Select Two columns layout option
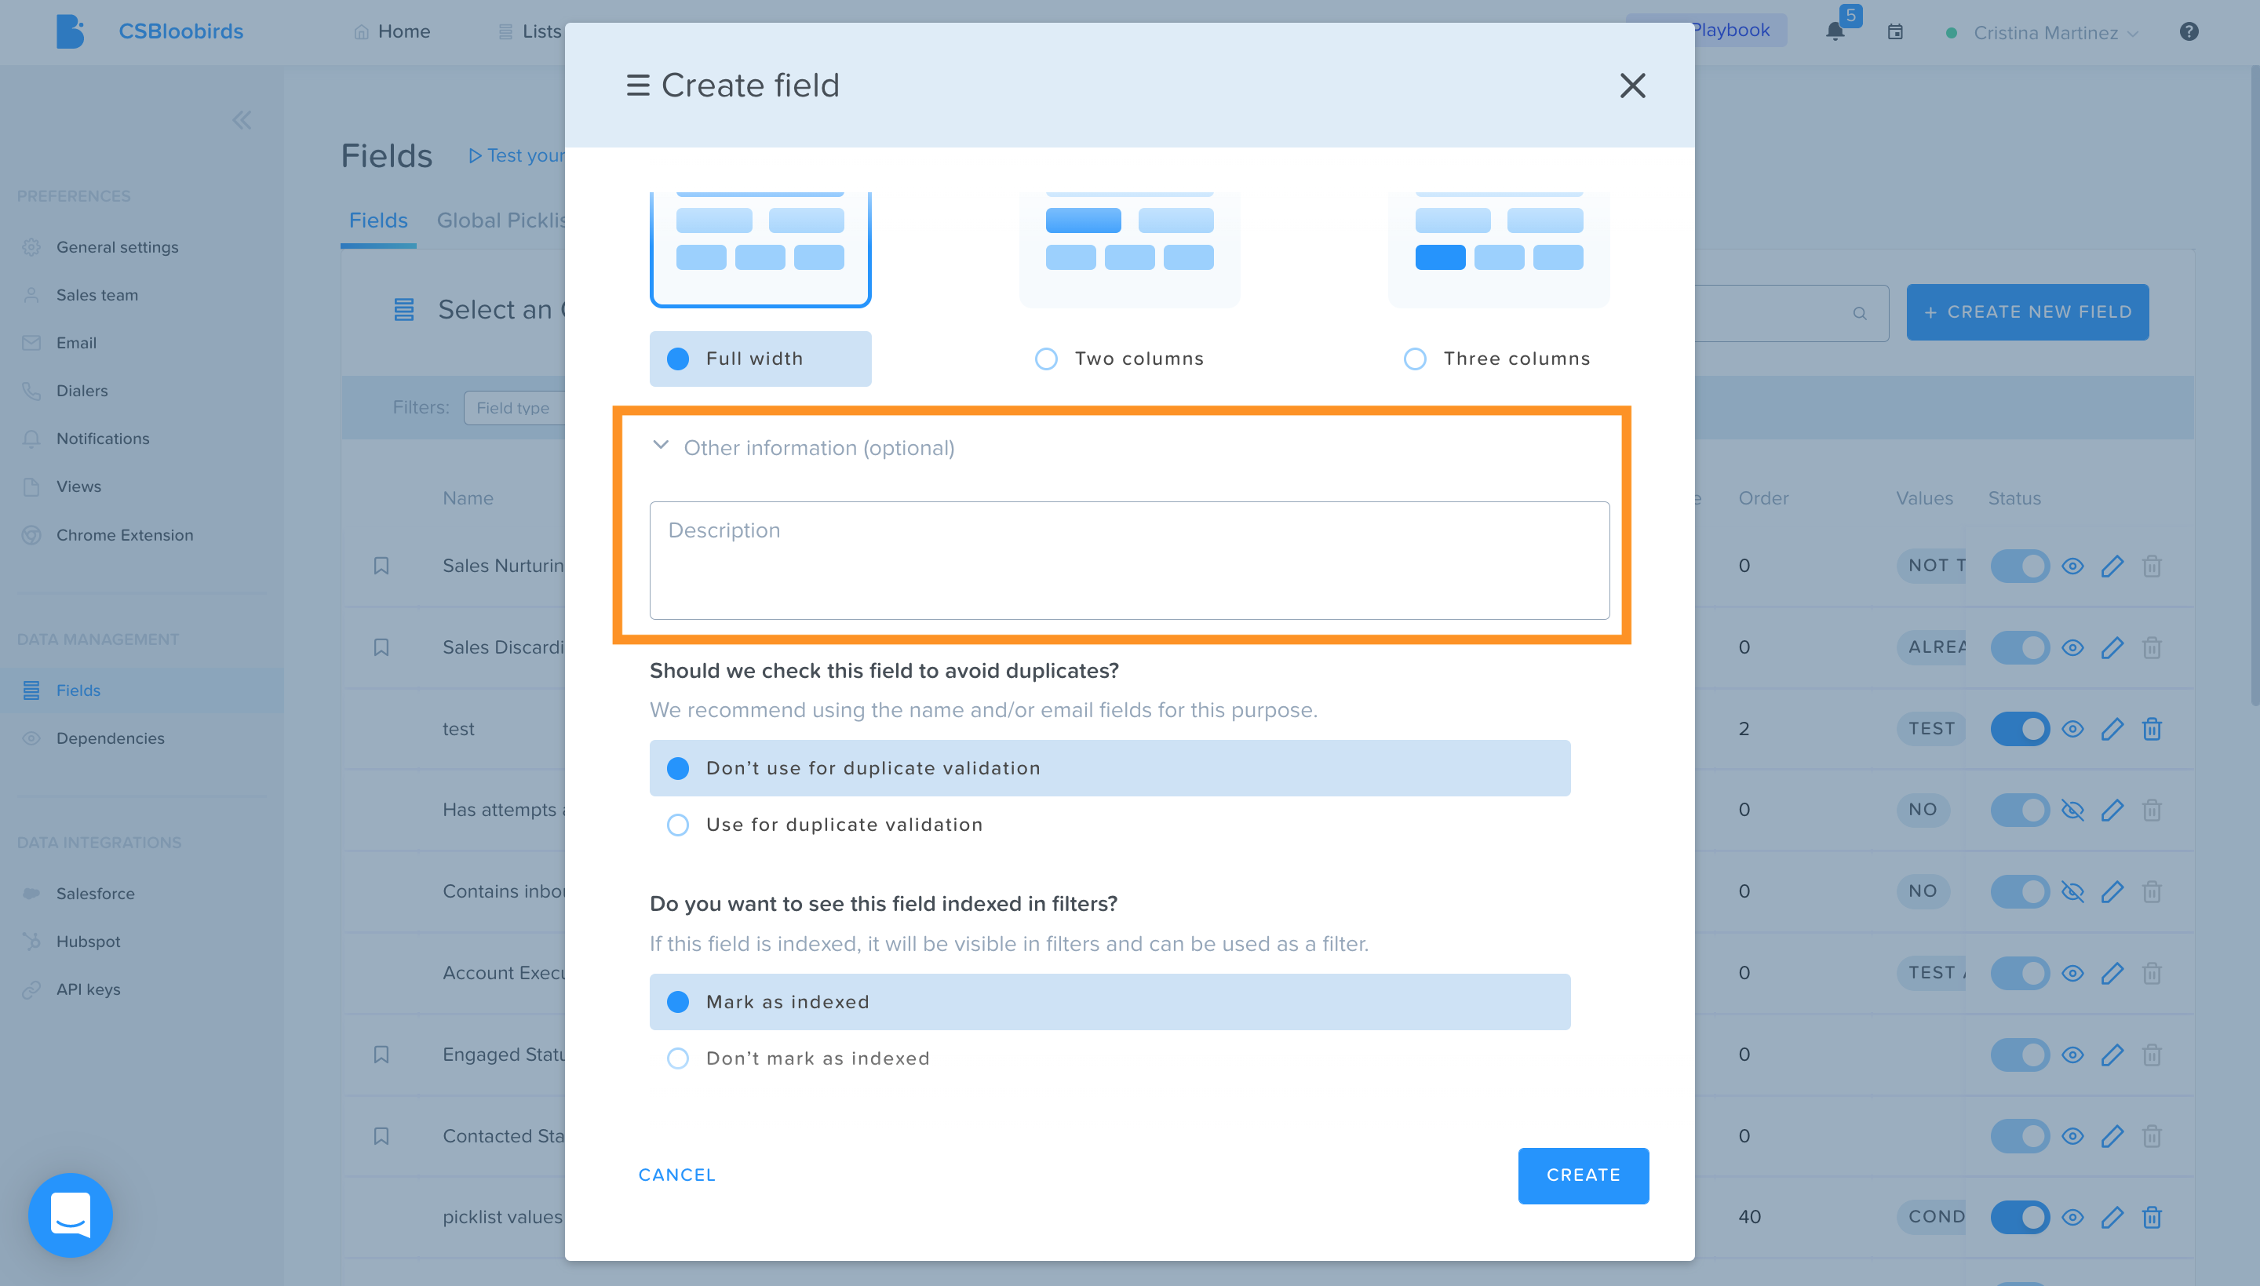Screen dimensions: 2260x1286 coord(1118,359)
